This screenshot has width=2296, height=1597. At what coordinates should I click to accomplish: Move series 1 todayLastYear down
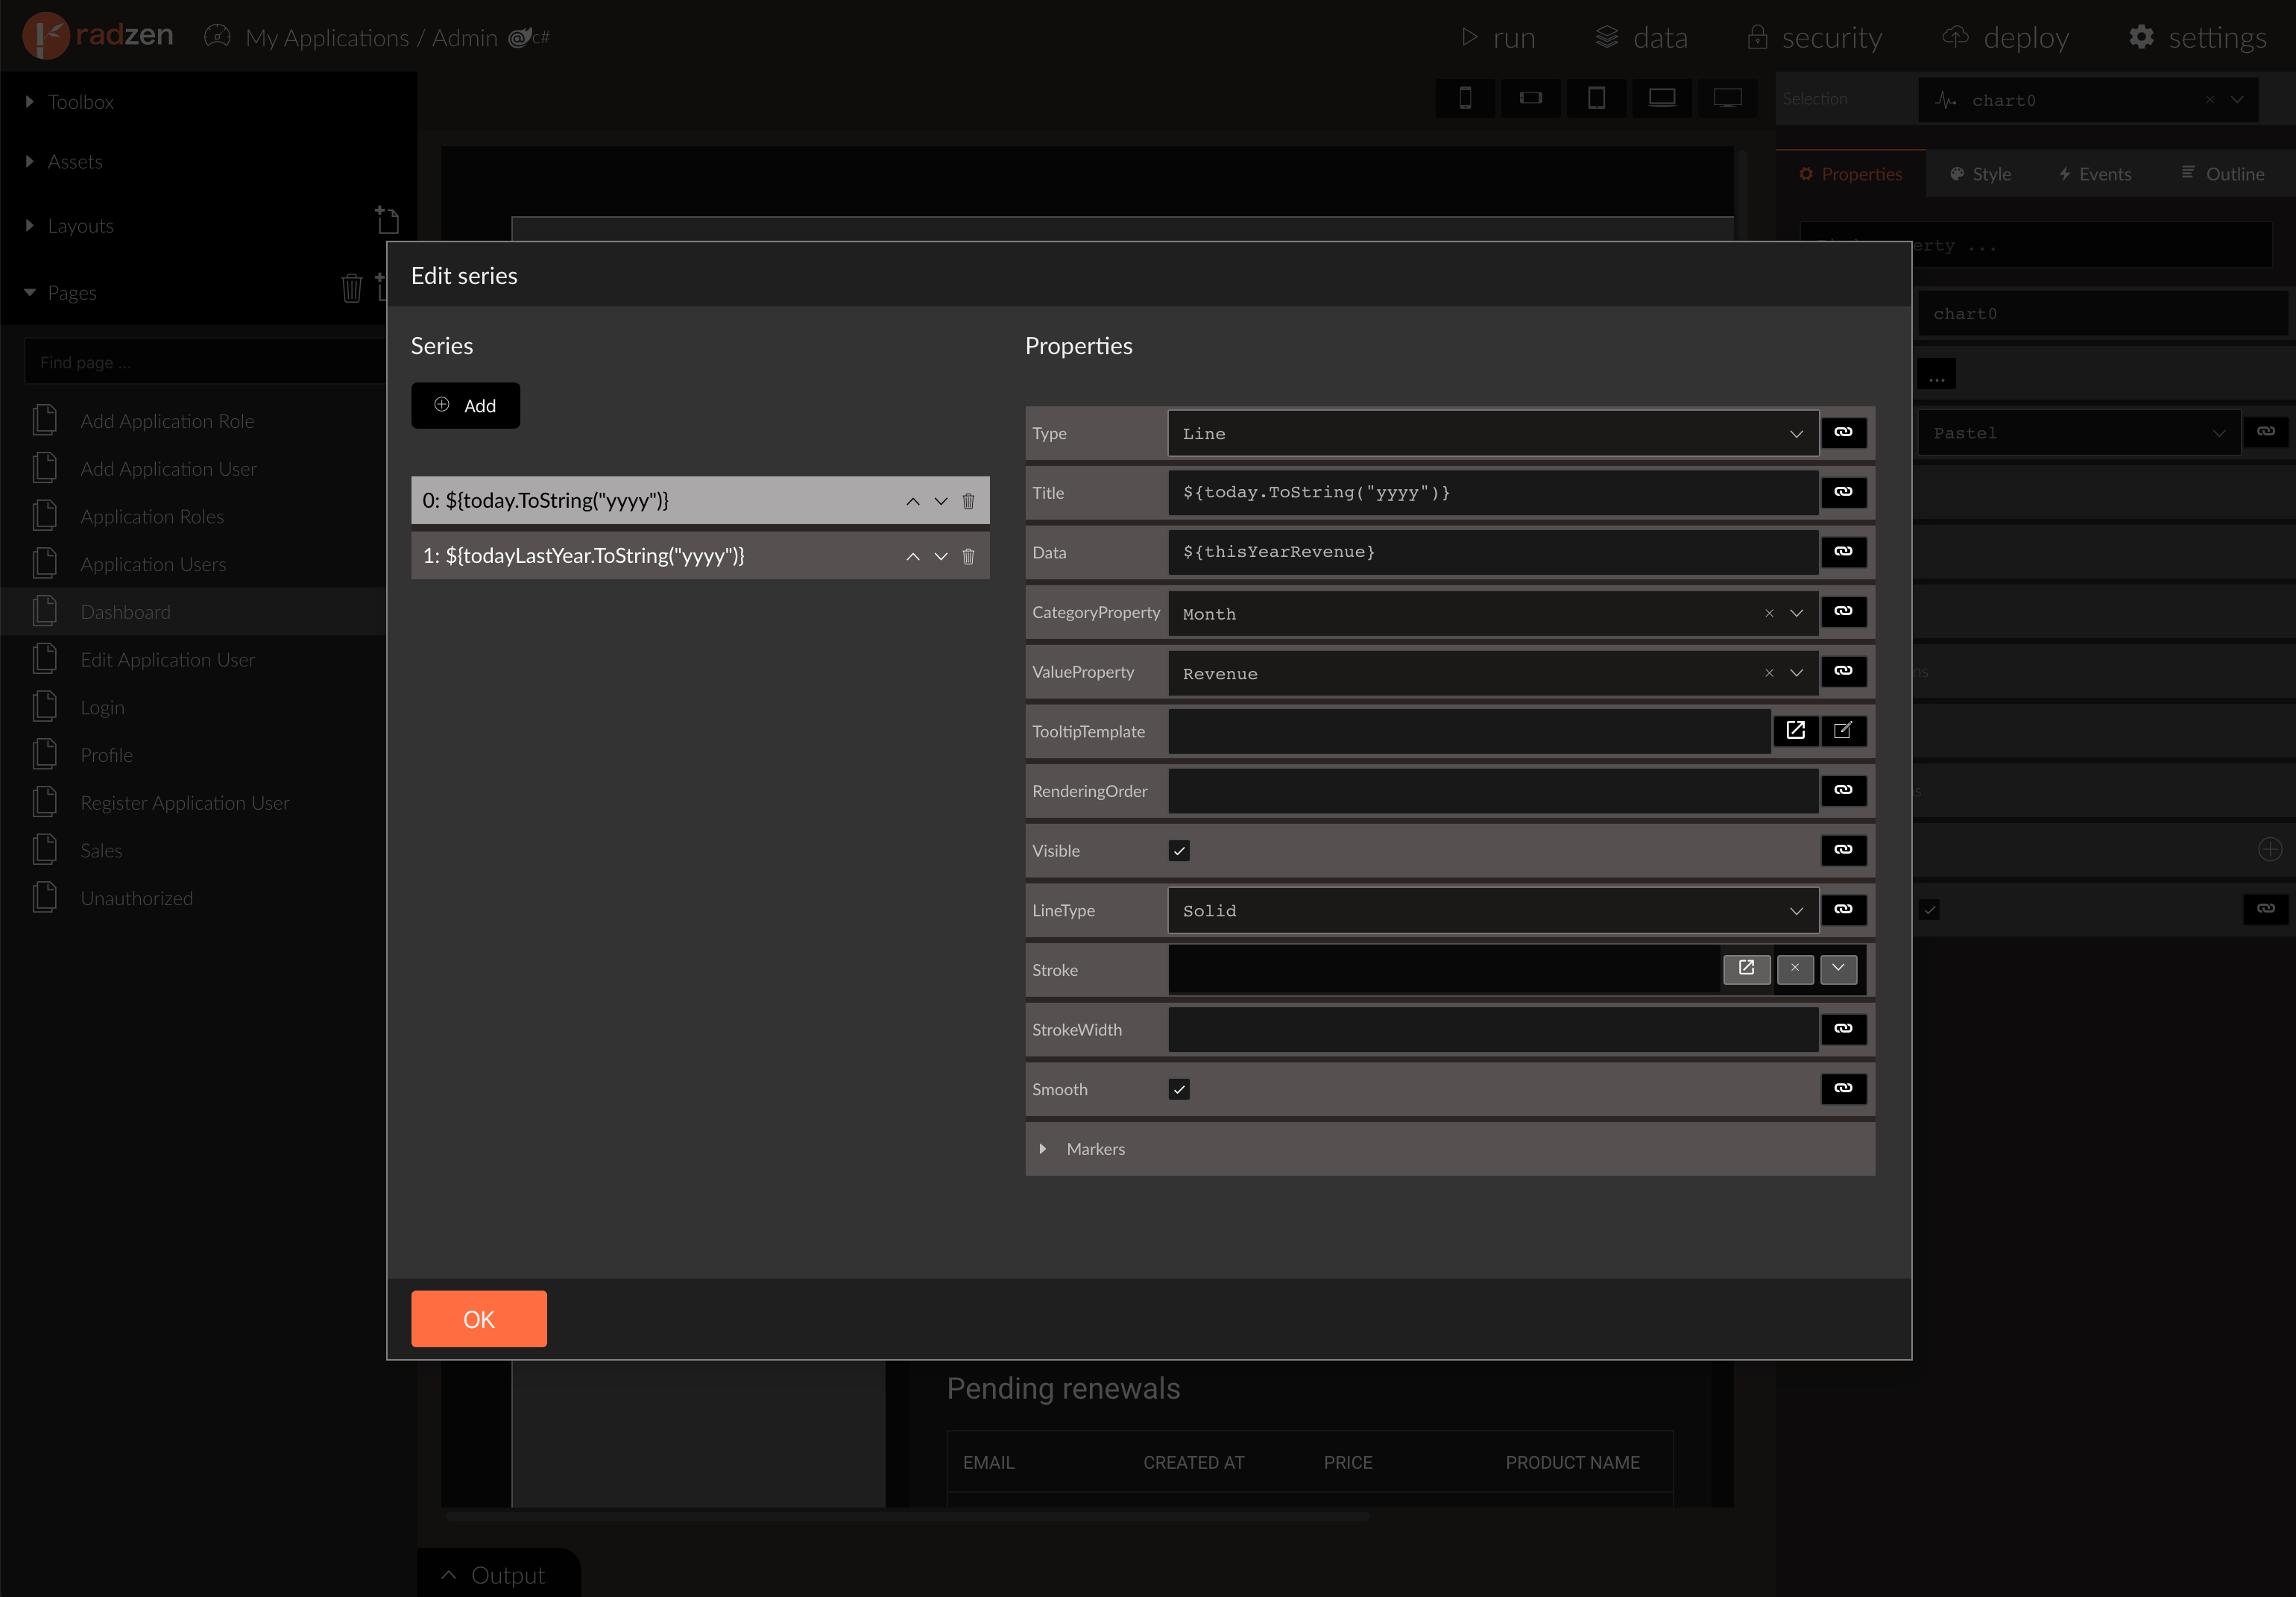pos(940,556)
